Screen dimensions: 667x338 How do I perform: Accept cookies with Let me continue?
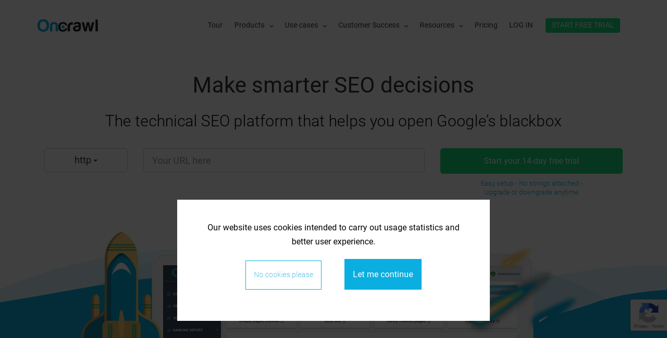(383, 274)
